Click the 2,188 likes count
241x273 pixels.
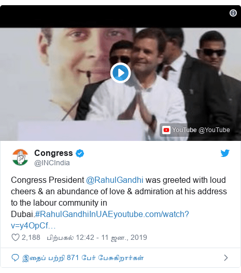[x=31, y=237]
